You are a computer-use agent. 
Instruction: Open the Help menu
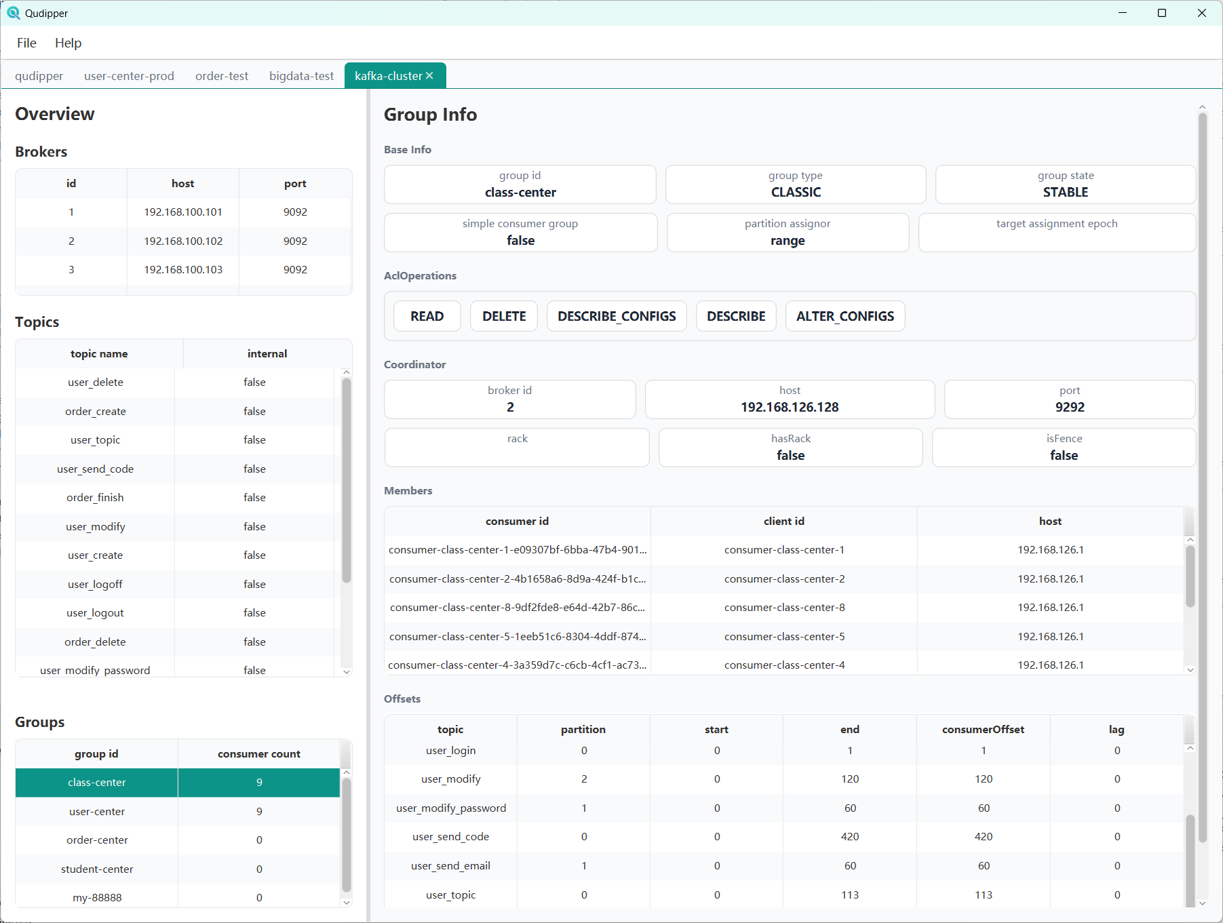pos(68,43)
